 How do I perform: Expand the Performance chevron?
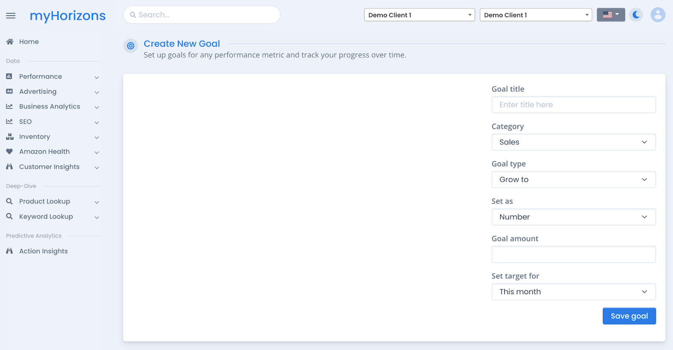click(97, 77)
